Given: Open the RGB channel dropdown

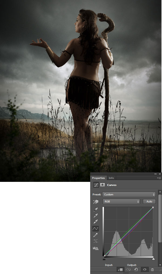Looking at the screenshot, I should [x=121, y=202].
